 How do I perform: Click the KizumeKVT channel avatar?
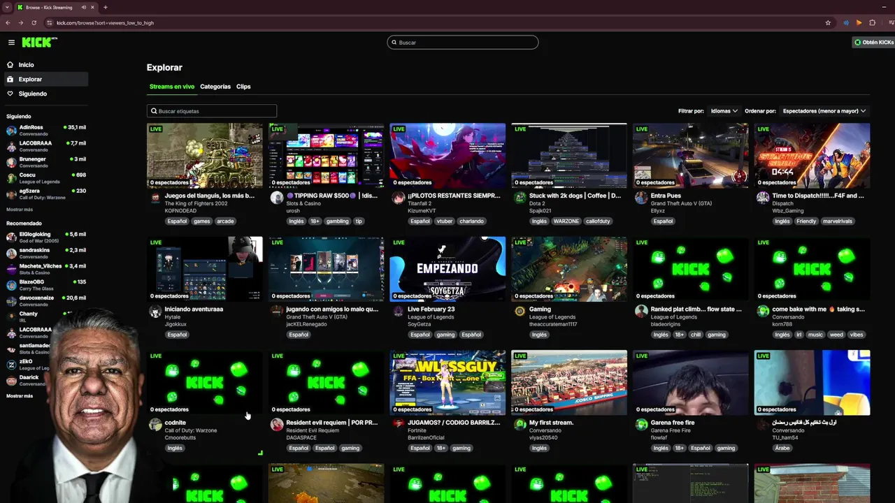399,198
